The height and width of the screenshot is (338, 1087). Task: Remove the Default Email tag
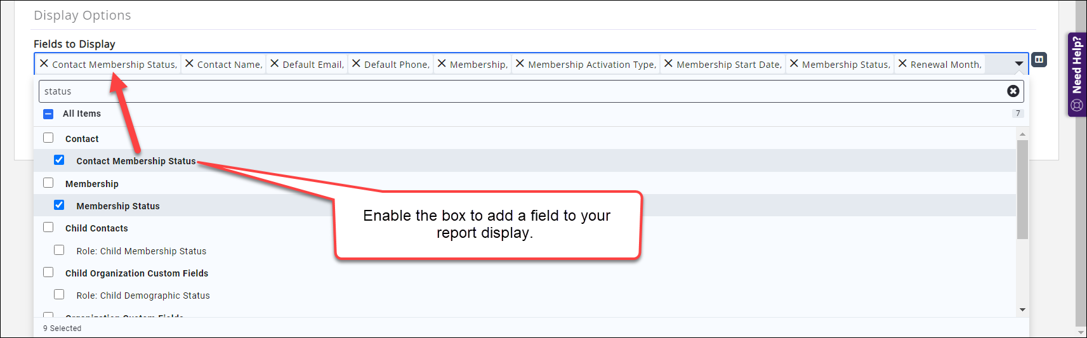coord(275,63)
